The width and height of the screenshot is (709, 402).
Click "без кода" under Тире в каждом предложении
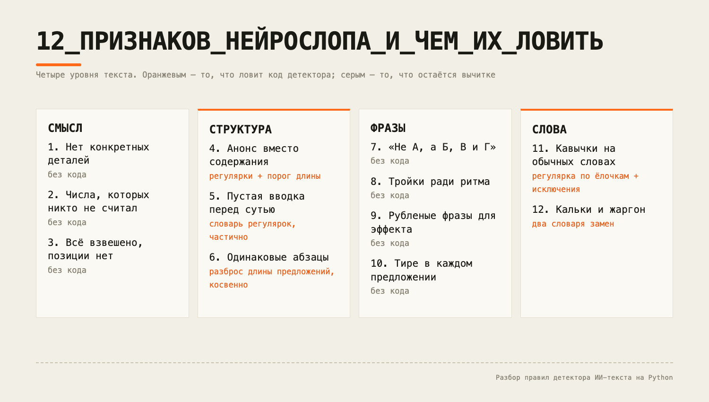pyautogui.click(x=390, y=291)
